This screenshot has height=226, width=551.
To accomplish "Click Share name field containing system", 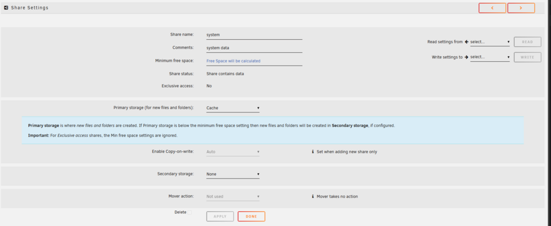I will 254,35.
